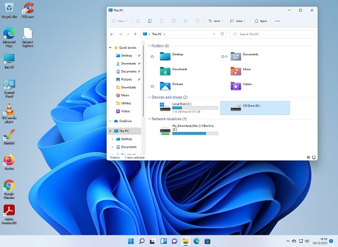Click the Windows Start button
Viewport: 338px width, 247px height.
point(131,241)
